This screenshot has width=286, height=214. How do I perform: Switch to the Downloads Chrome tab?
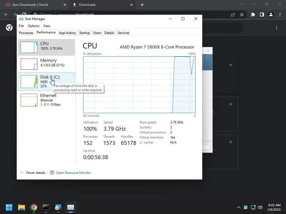tap(103, 5)
